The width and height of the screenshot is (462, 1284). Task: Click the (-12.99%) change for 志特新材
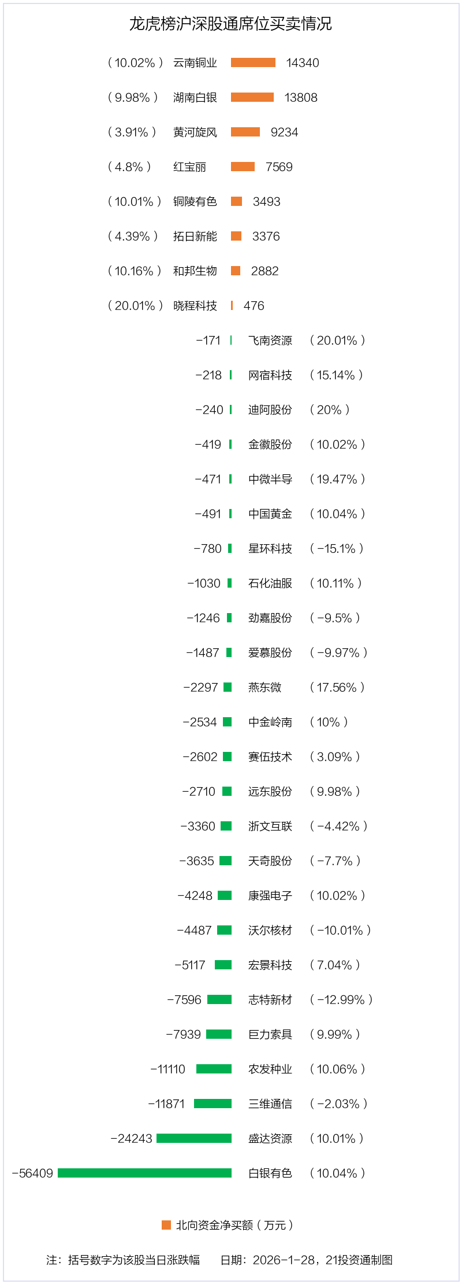[341, 999]
